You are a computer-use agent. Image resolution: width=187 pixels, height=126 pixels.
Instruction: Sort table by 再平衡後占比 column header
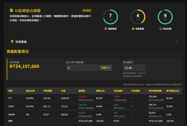[173, 91]
